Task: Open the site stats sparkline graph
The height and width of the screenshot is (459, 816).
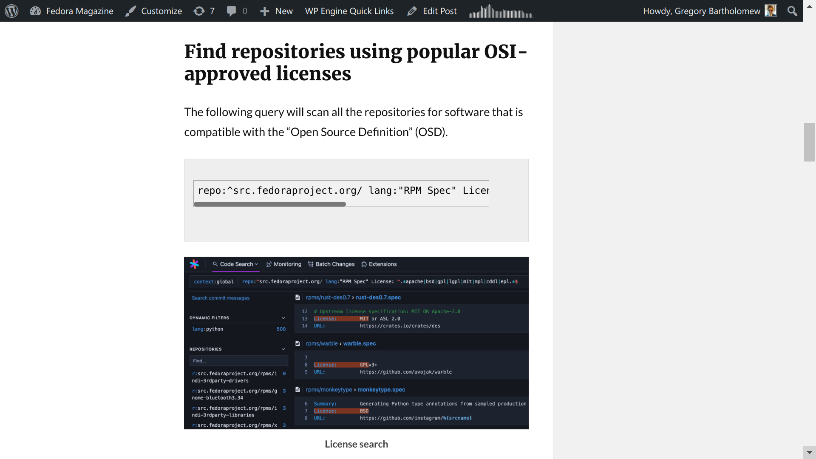Action: [x=501, y=11]
